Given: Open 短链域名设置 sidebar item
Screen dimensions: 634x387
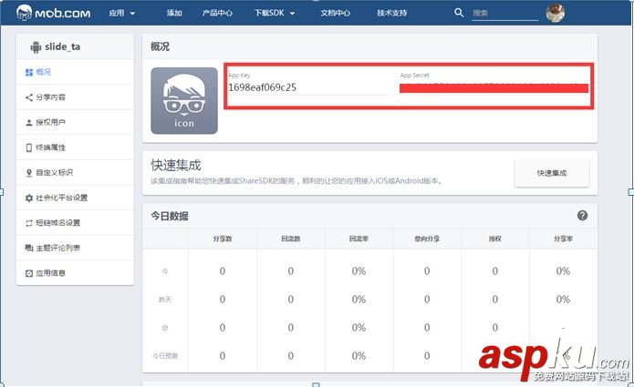Looking at the screenshot, I should click(75, 222).
